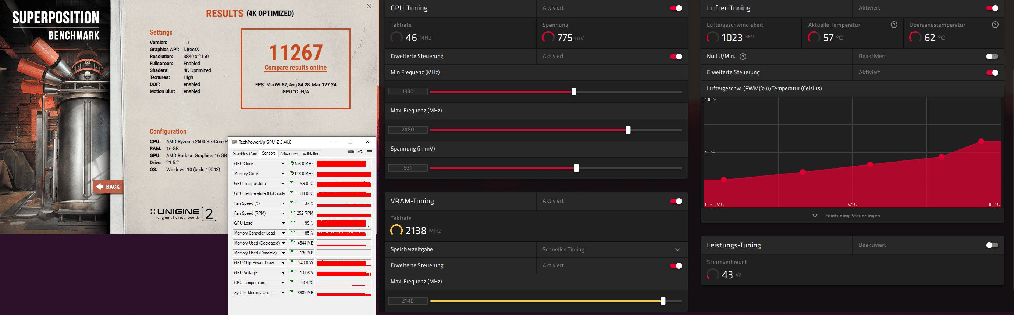Open help for Aktuelle Temperatur
Screen dimensions: 1014x315
click(x=894, y=25)
